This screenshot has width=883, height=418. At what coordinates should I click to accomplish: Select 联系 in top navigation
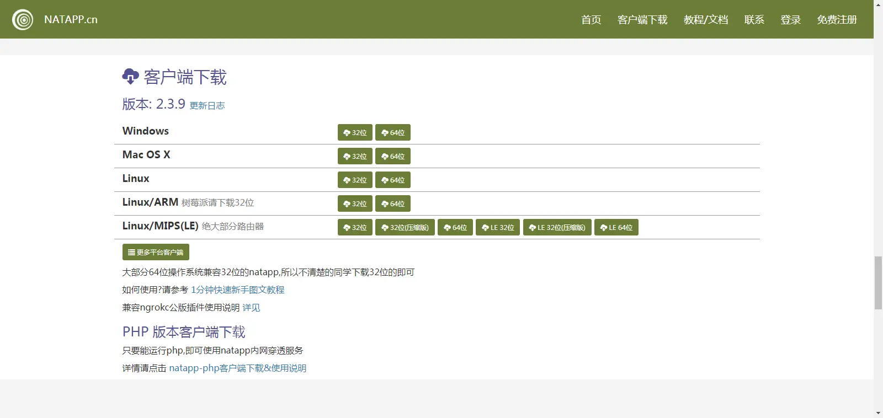754,20
